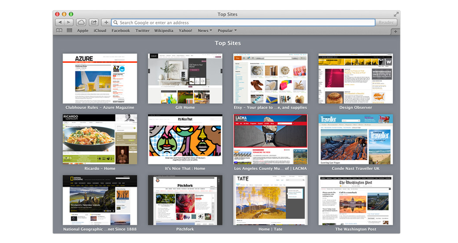The height and width of the screenshot is (243, 458).
Task: Click the 'Conde Nast Traveller UK' caption
Action: (356, 168)
